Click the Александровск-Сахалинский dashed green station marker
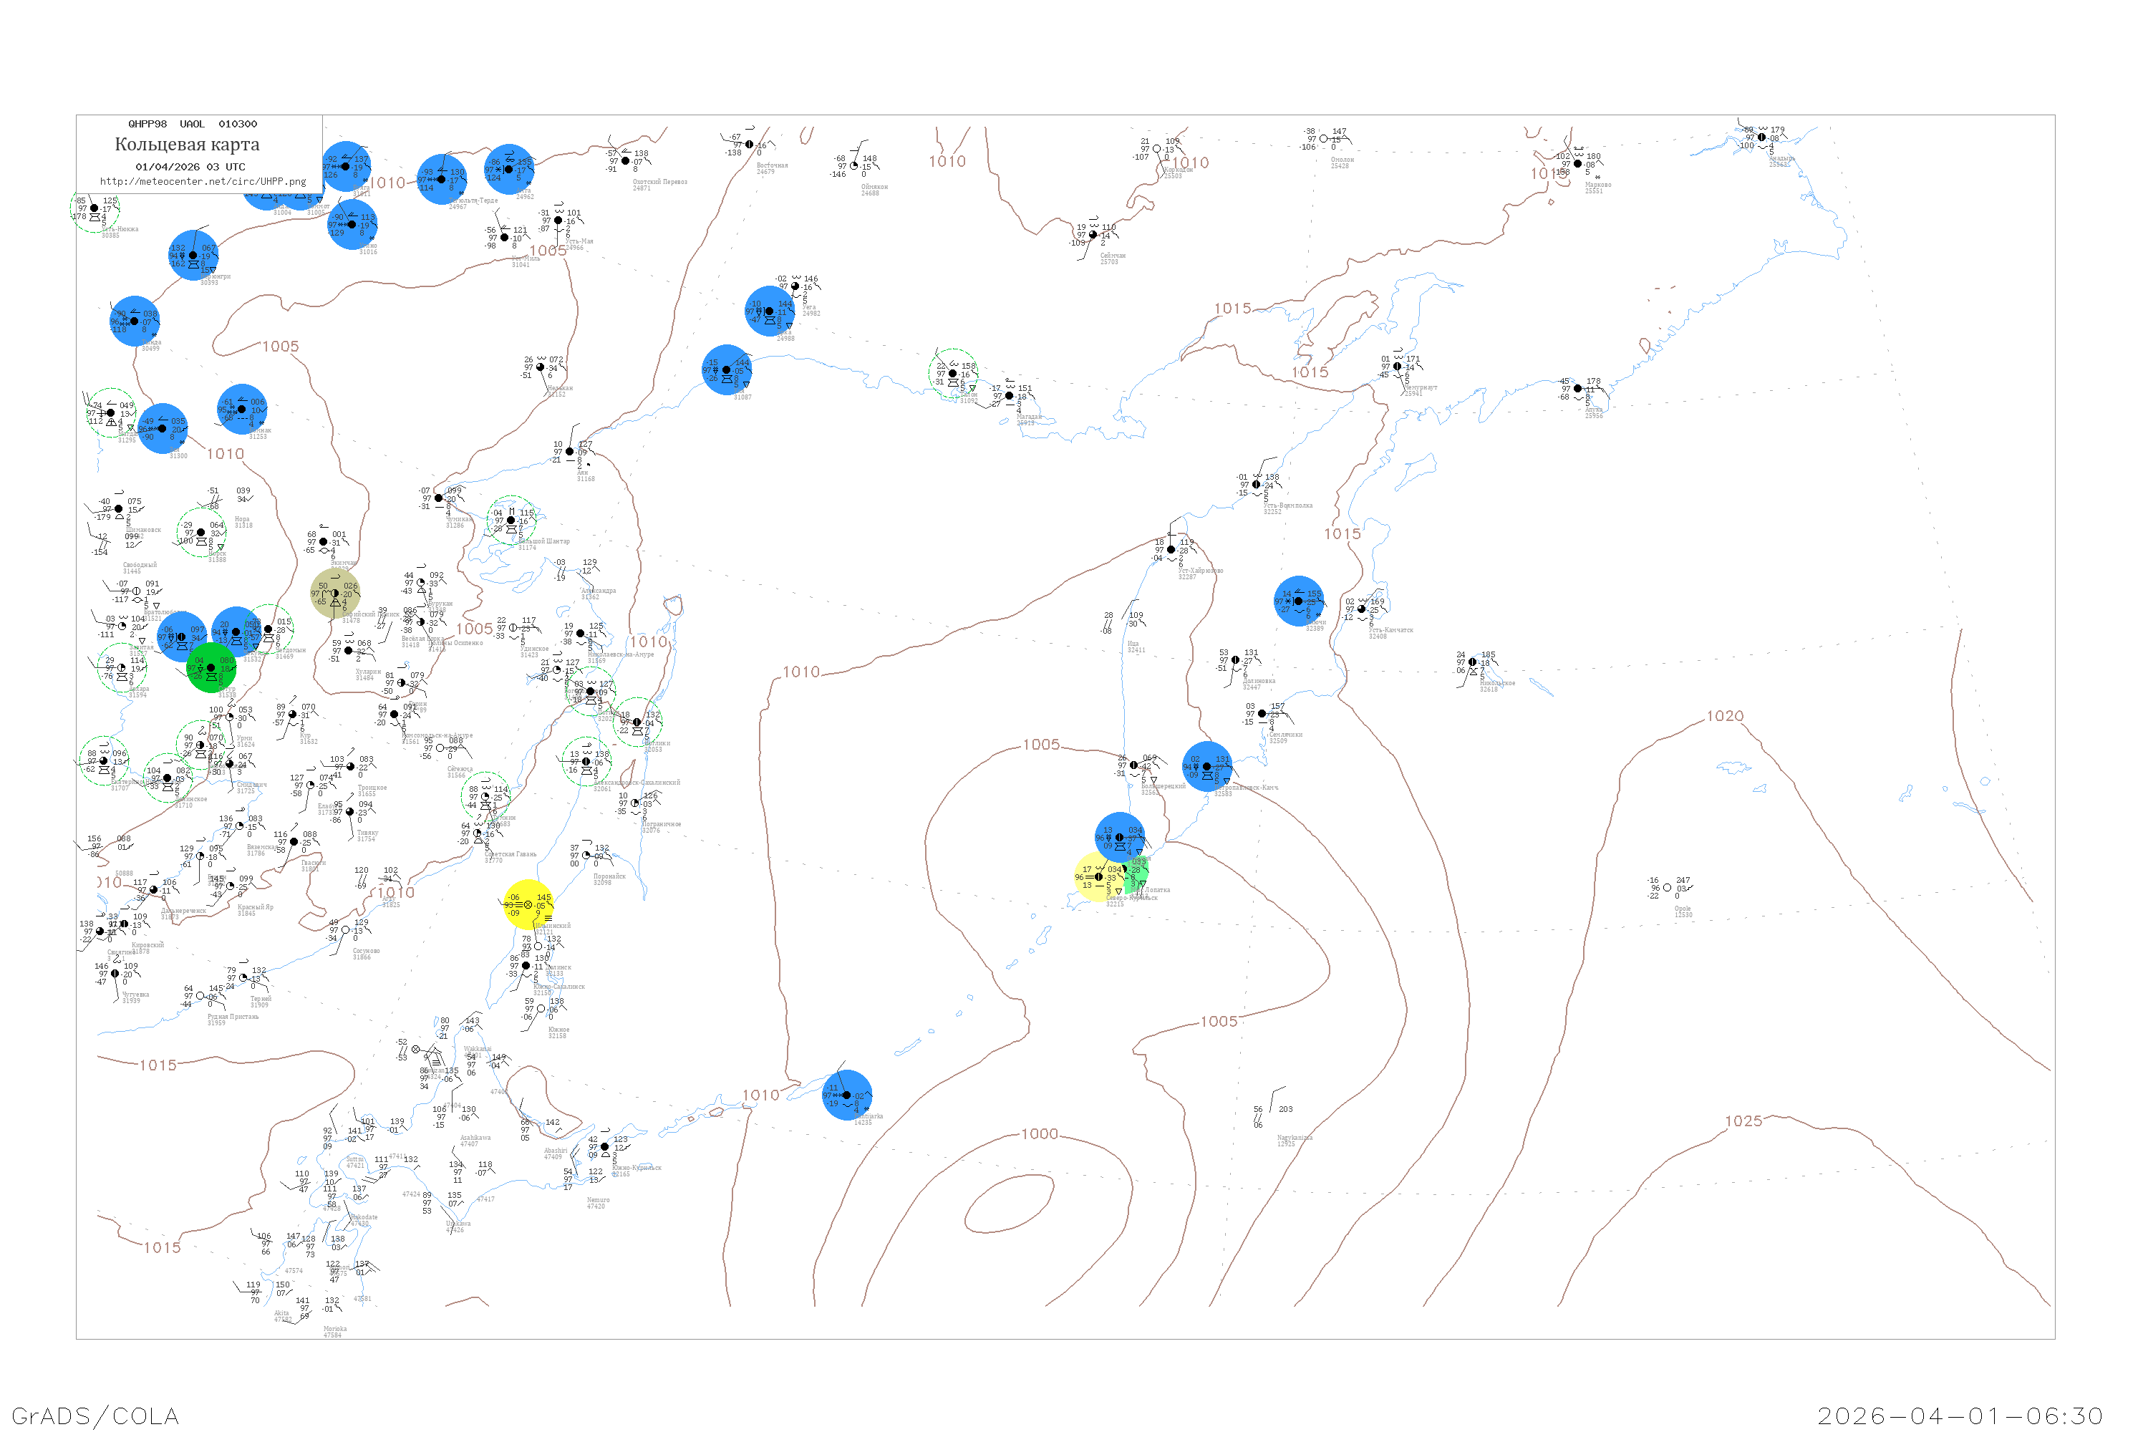Image resolution: width=2148 pixels, height=1432 pixels. tap(586, 762)
